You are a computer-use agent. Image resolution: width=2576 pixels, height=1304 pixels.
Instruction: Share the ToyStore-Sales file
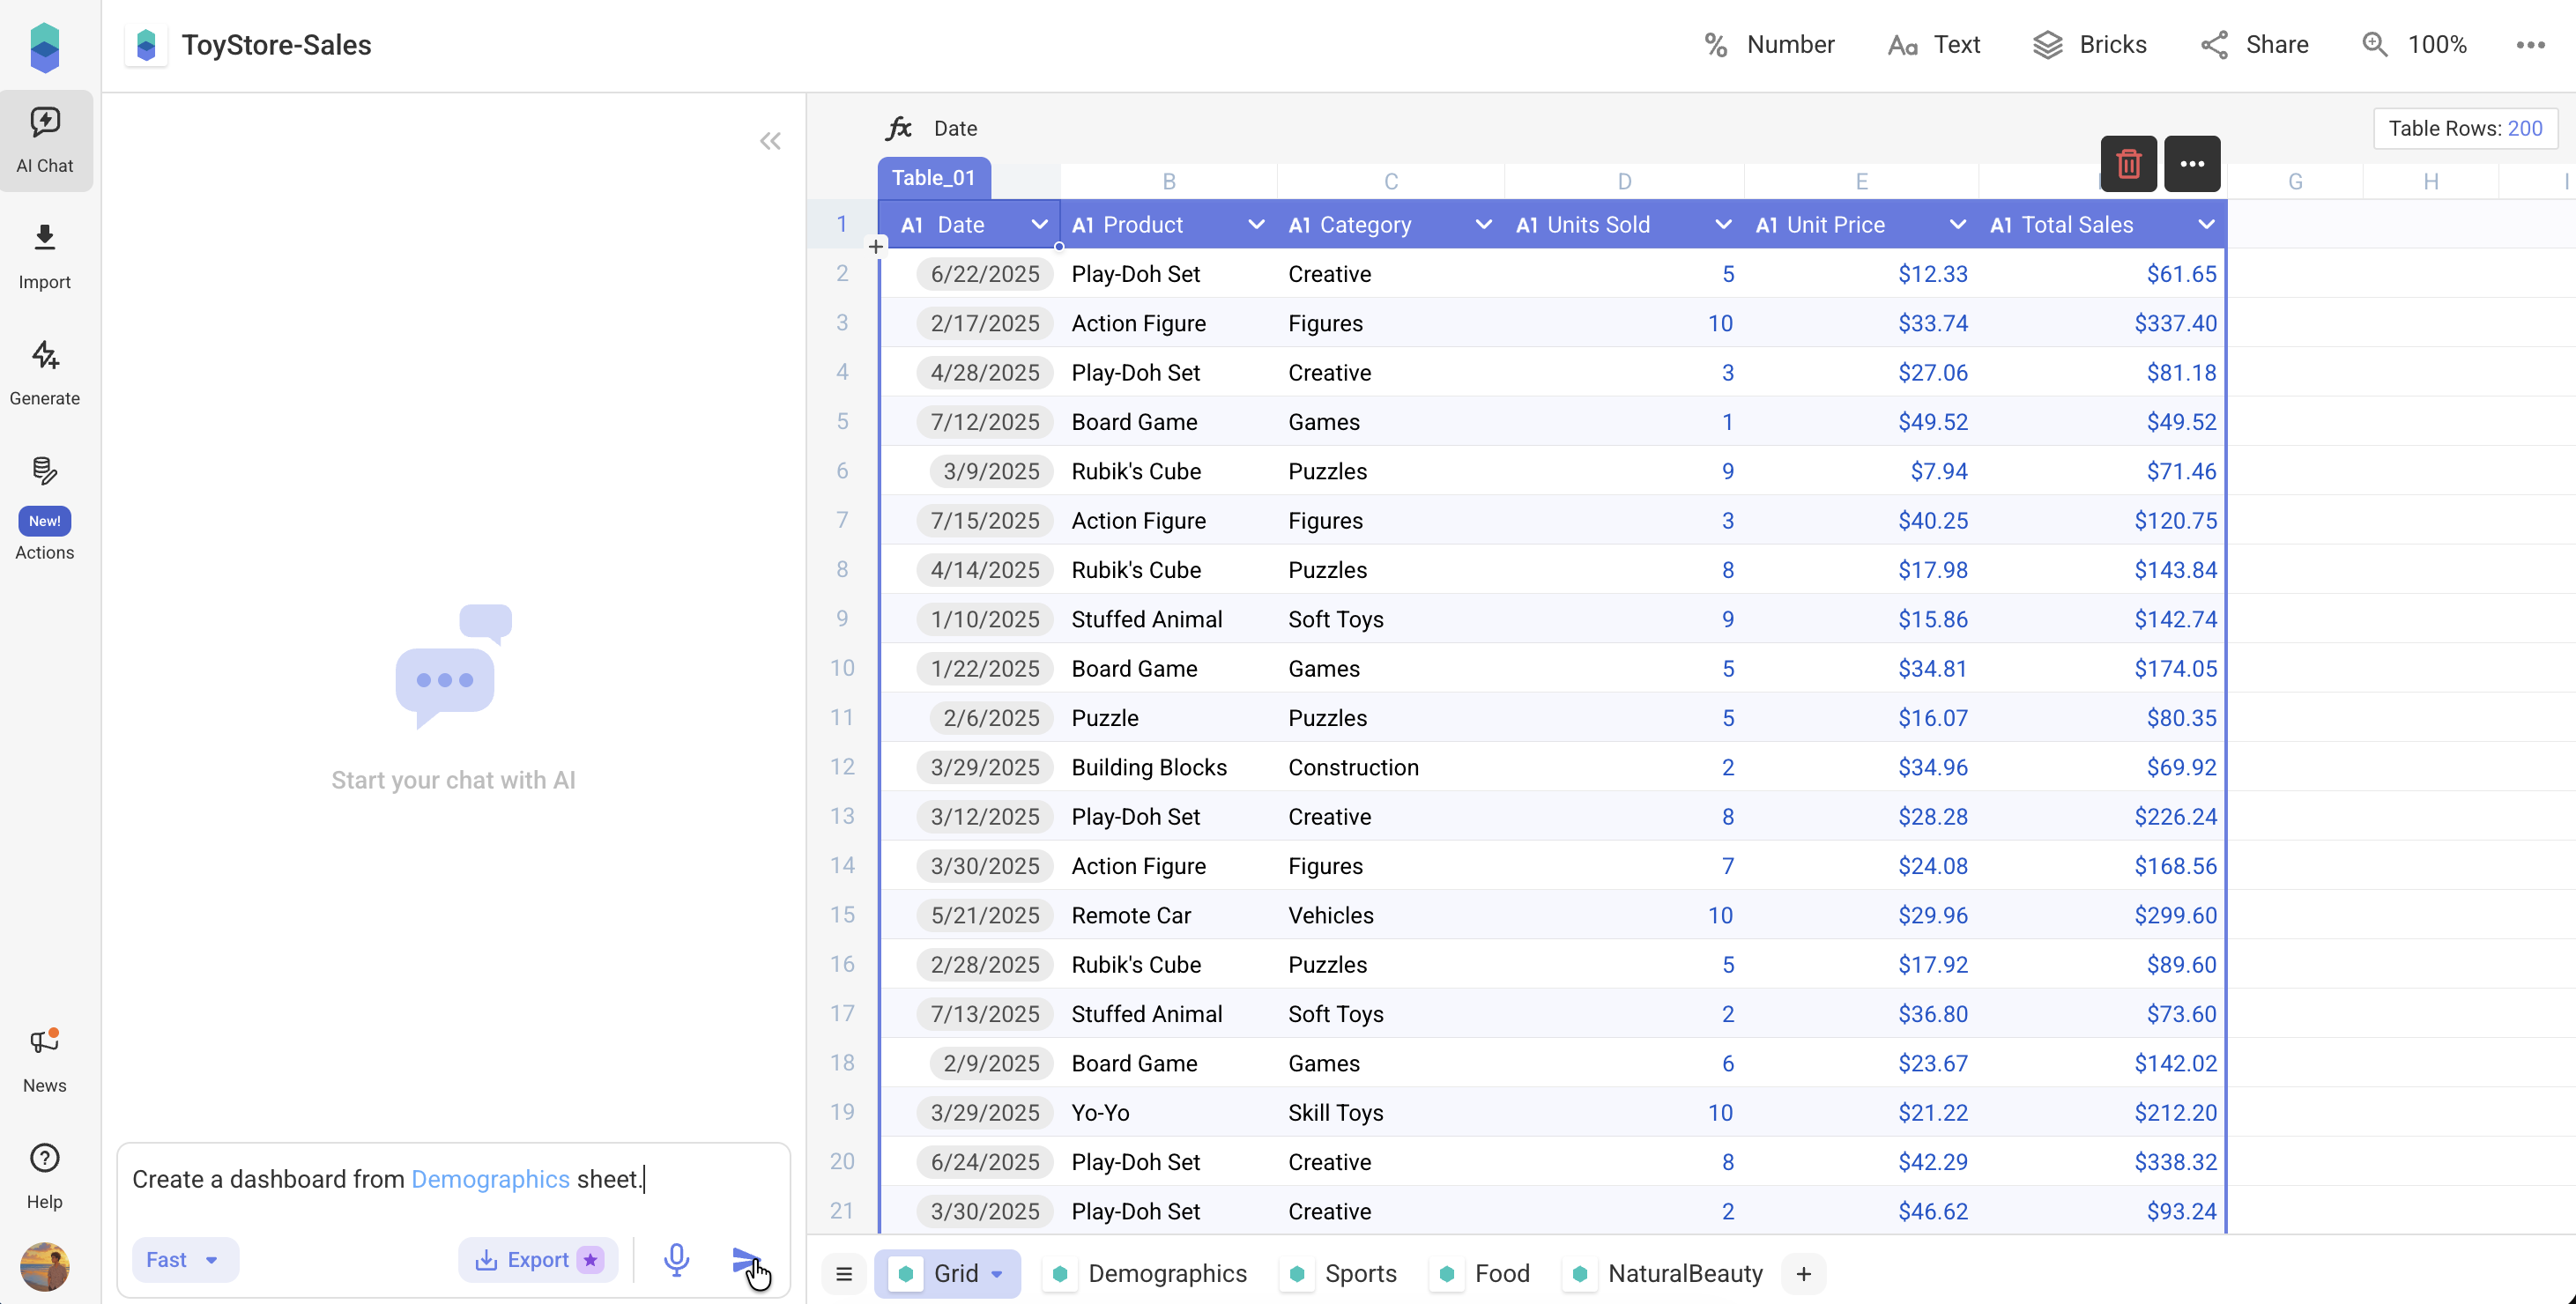pyautogui.click(x=2255, y=44)
